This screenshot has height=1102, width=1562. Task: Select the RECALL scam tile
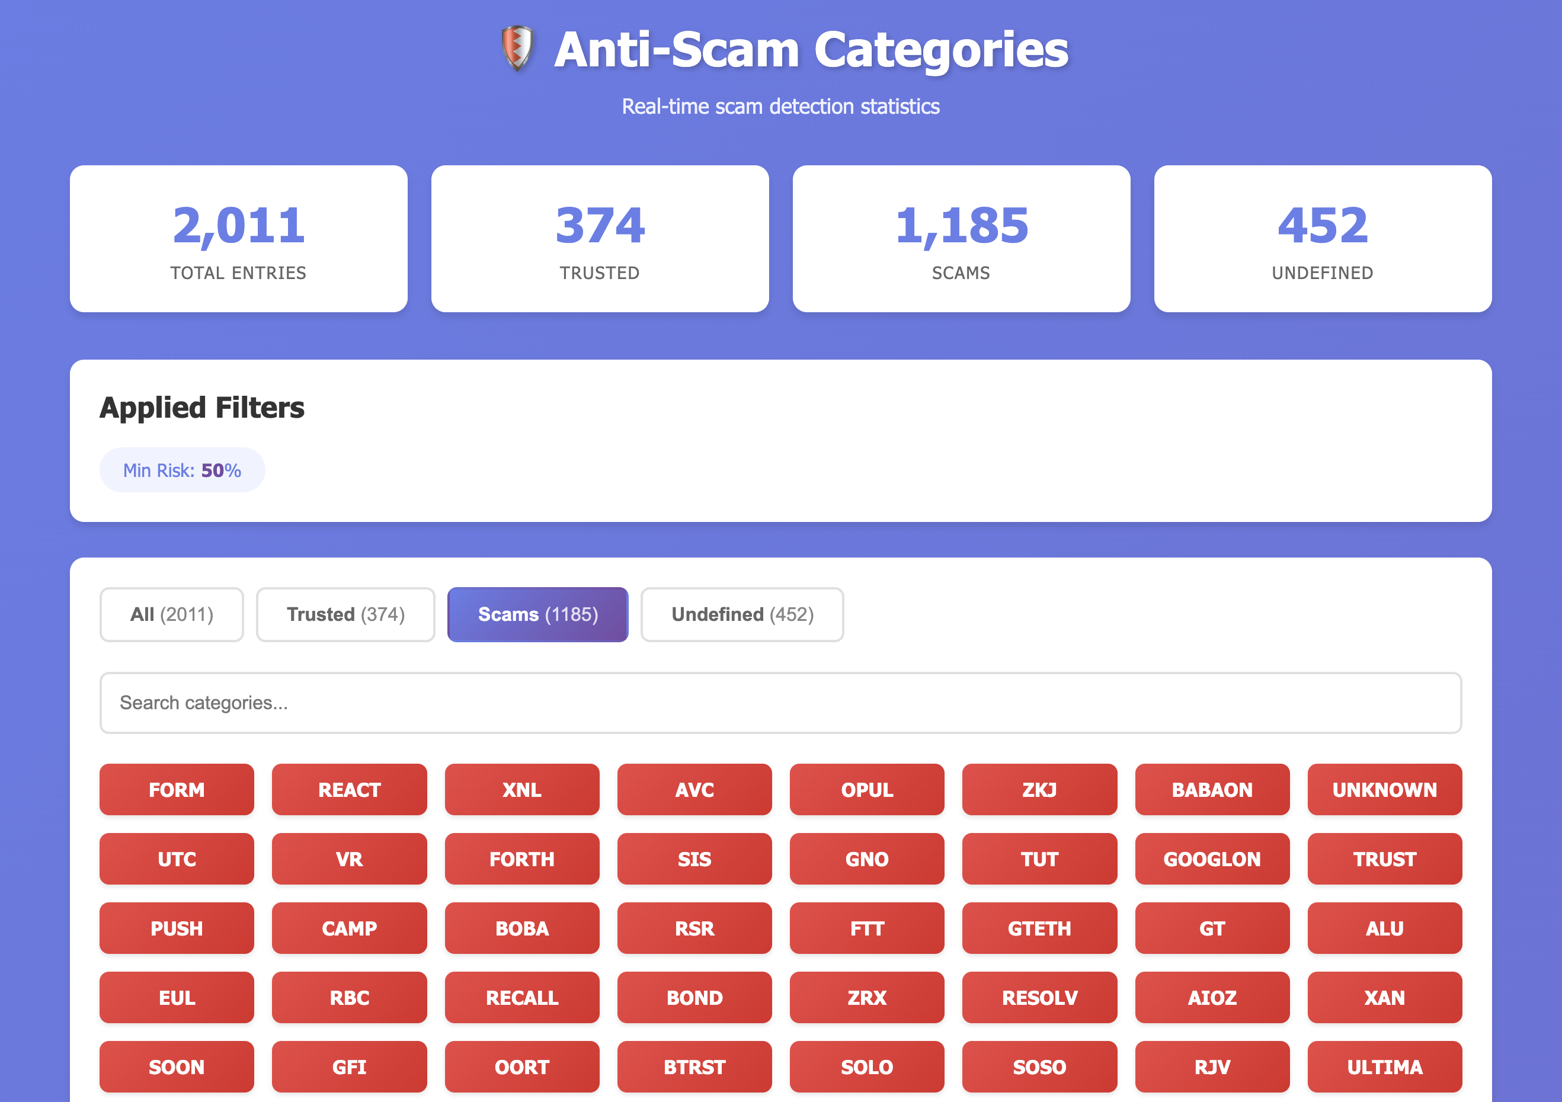522,997
